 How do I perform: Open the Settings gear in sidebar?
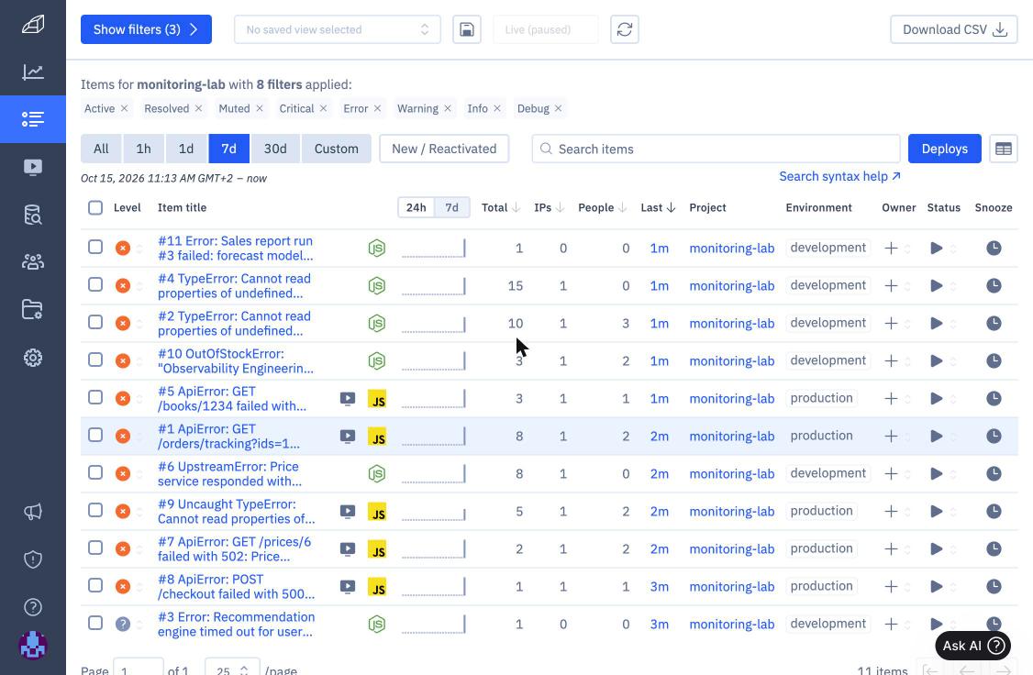[x=33, y=358]
